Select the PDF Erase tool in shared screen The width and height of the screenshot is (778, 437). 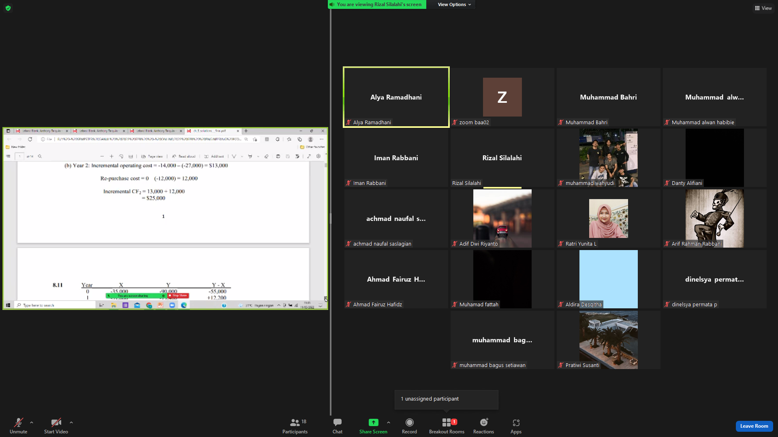click(x=266, y=157)
